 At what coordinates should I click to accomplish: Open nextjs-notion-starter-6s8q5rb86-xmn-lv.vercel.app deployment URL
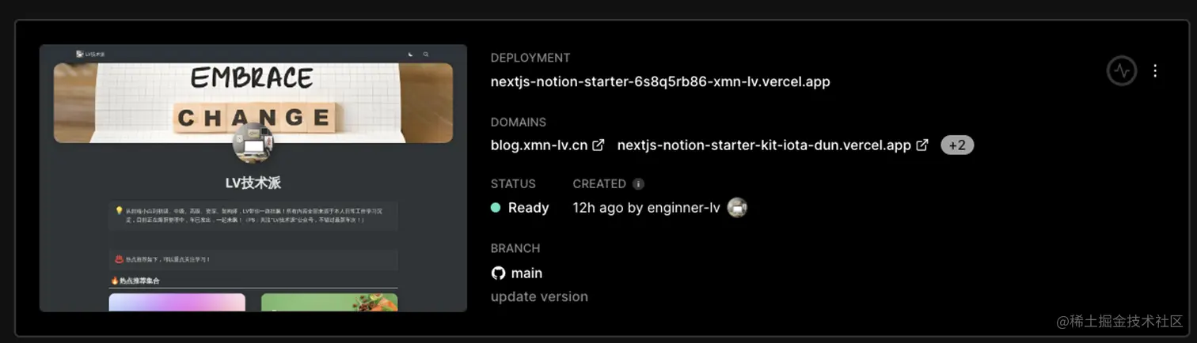[660, 81]
